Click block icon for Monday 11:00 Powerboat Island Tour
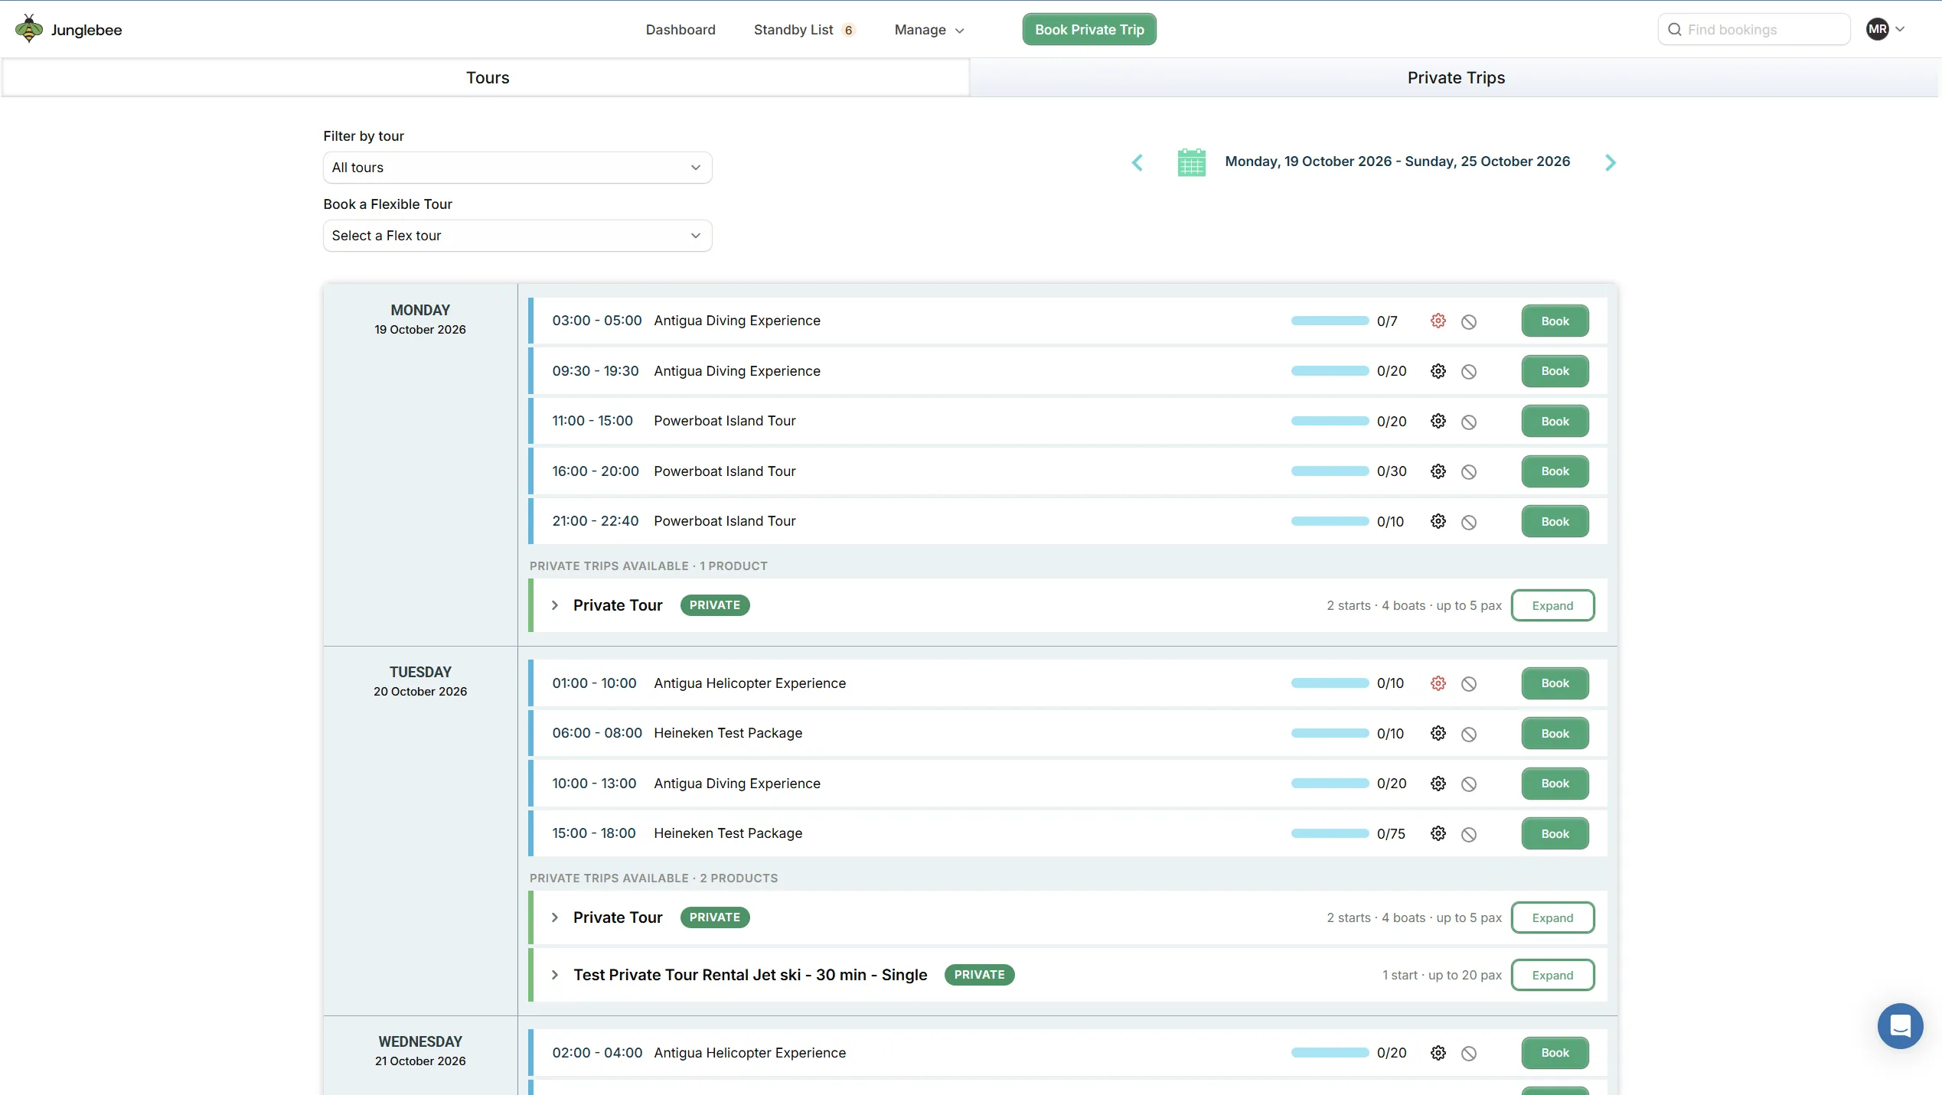The image size is (1942, 1095). click(x=1469, y=422)
